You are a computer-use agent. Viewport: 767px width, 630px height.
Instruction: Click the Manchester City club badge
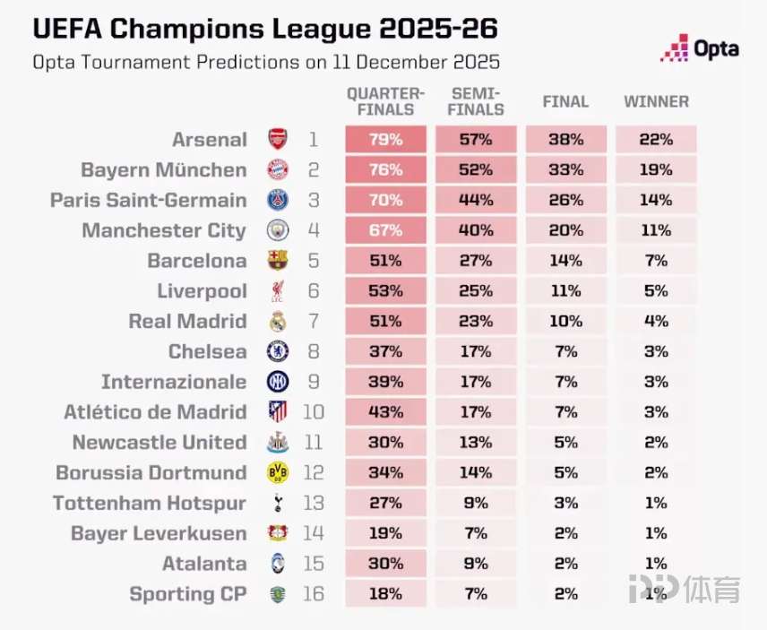click(x=278, y=231)
